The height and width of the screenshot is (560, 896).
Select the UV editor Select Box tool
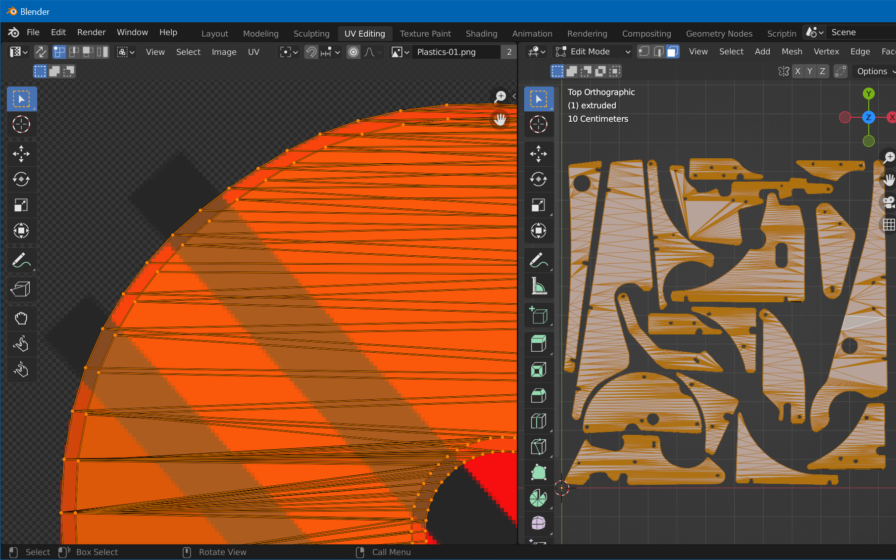tap(21, 99)
